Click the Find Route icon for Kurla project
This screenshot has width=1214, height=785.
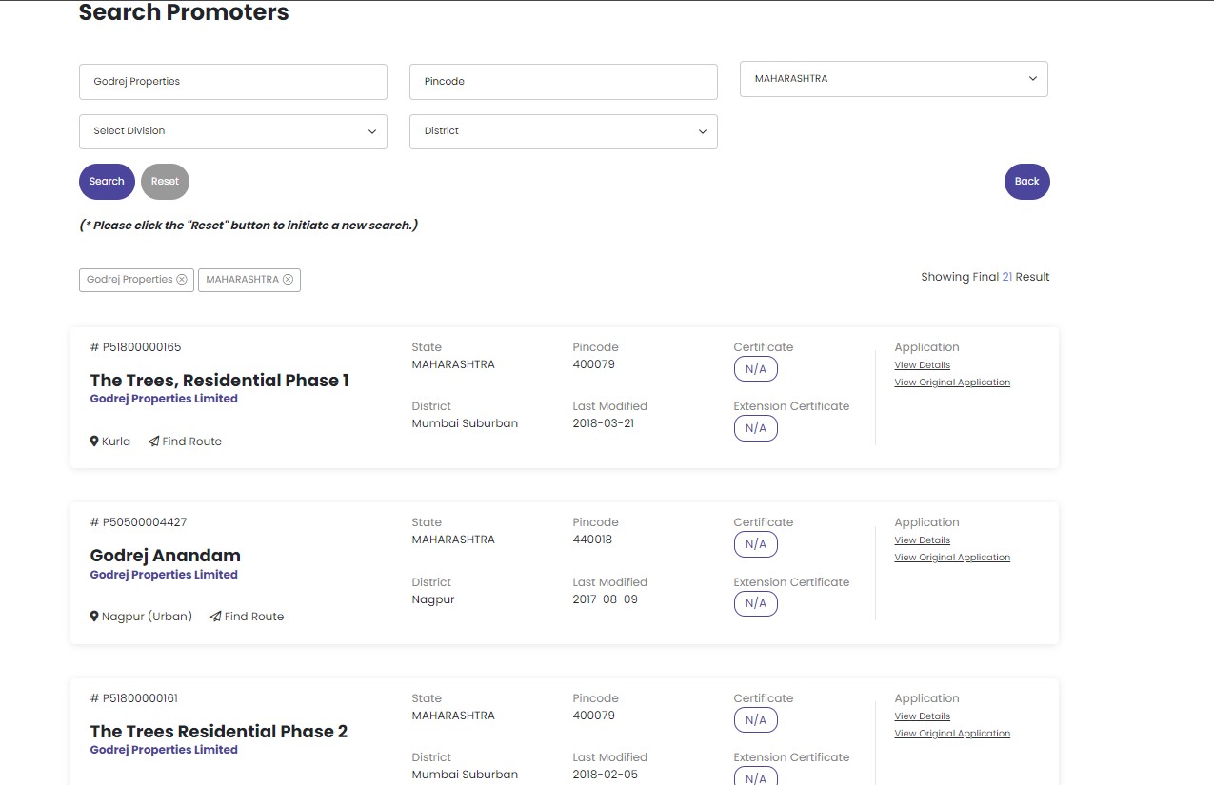coord(153,442)
